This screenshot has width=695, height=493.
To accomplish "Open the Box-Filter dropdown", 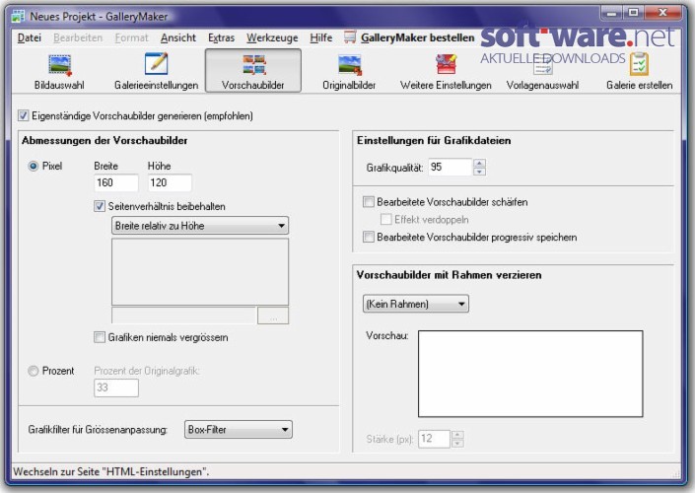I will coord(239,430).
